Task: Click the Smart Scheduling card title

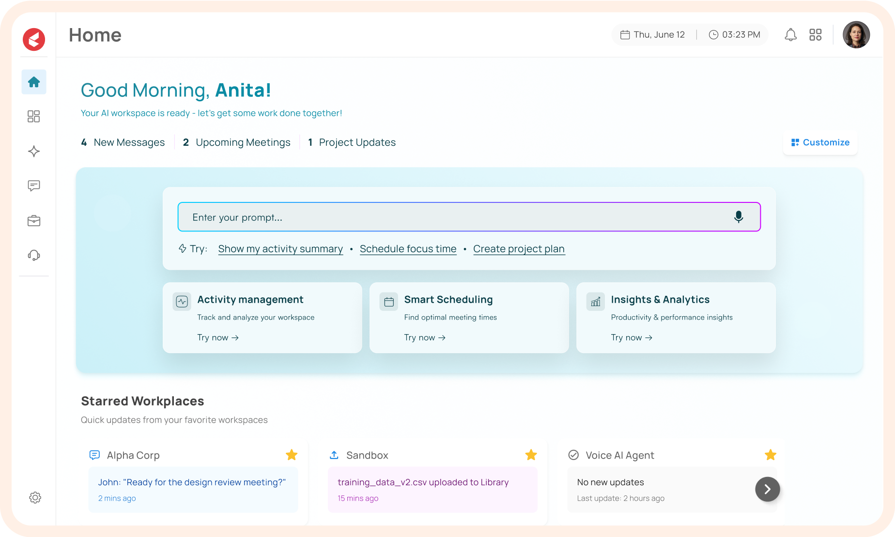Action: pos(448,300)
